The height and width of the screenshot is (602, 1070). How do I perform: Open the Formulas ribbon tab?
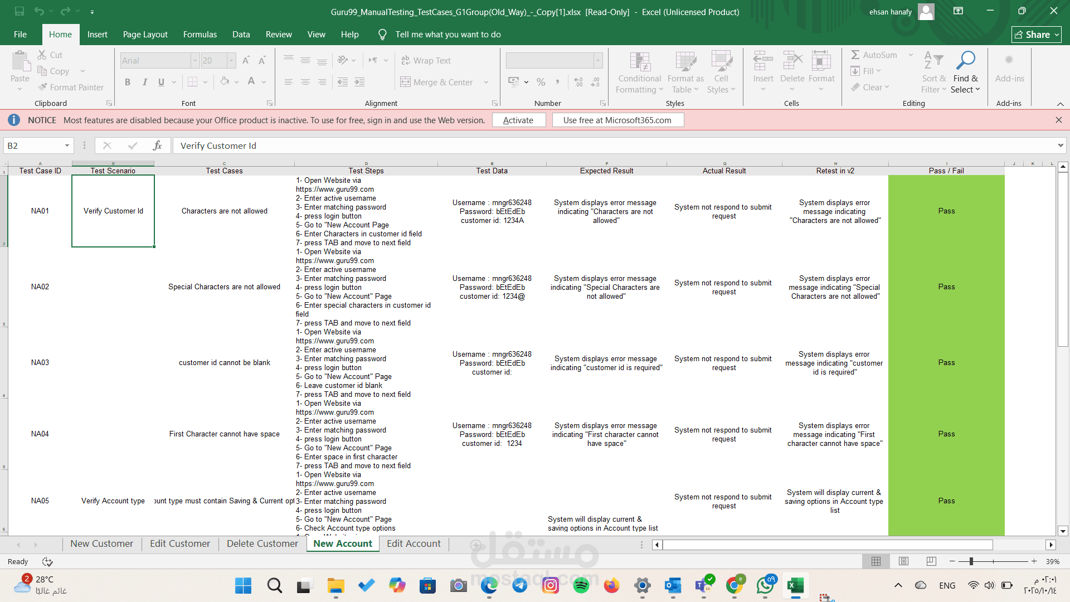pos(200,35)
